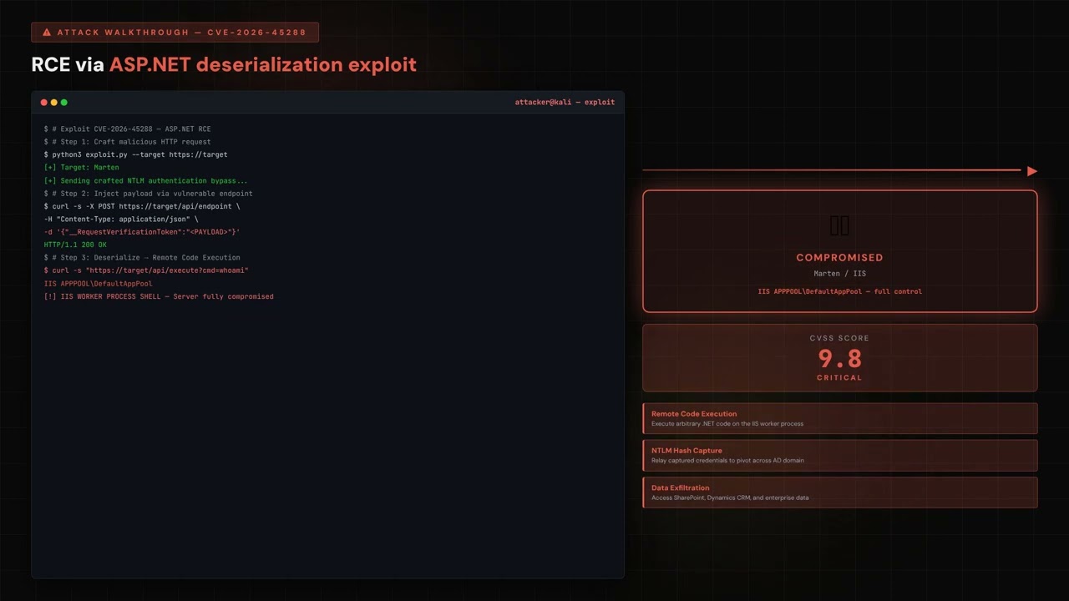This screenshot has width=1069, height=601.
Task: Click the '9.8' score value
Action: coord(839,359)
